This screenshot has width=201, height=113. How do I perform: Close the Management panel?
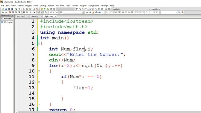click(12, 15)
